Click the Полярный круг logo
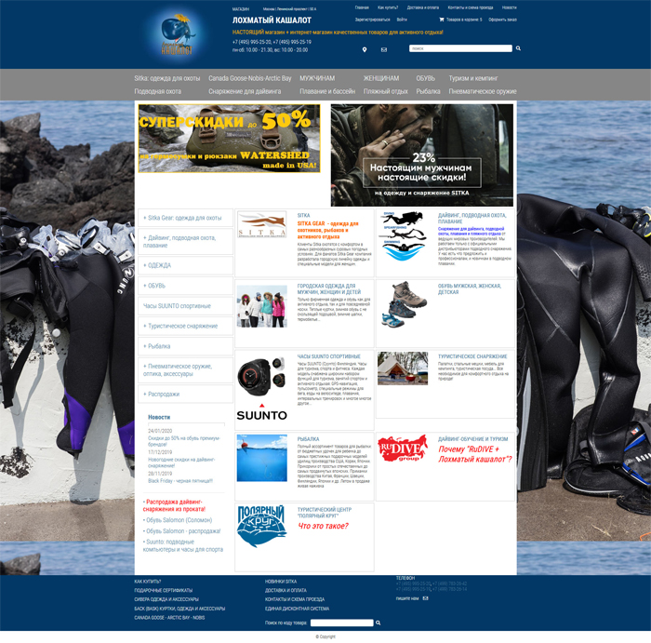 click(261, 526)
